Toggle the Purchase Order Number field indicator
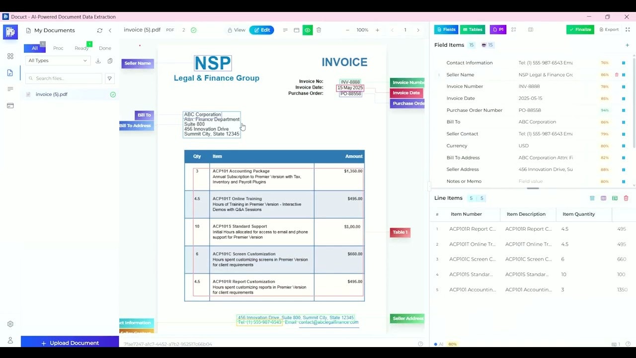 click(624, 110)
